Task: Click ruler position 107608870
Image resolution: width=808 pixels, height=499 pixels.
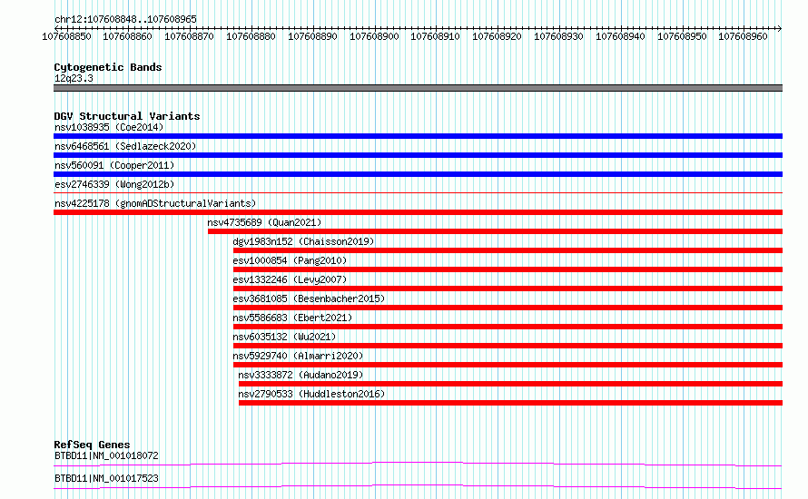Action: pos(189,36)
